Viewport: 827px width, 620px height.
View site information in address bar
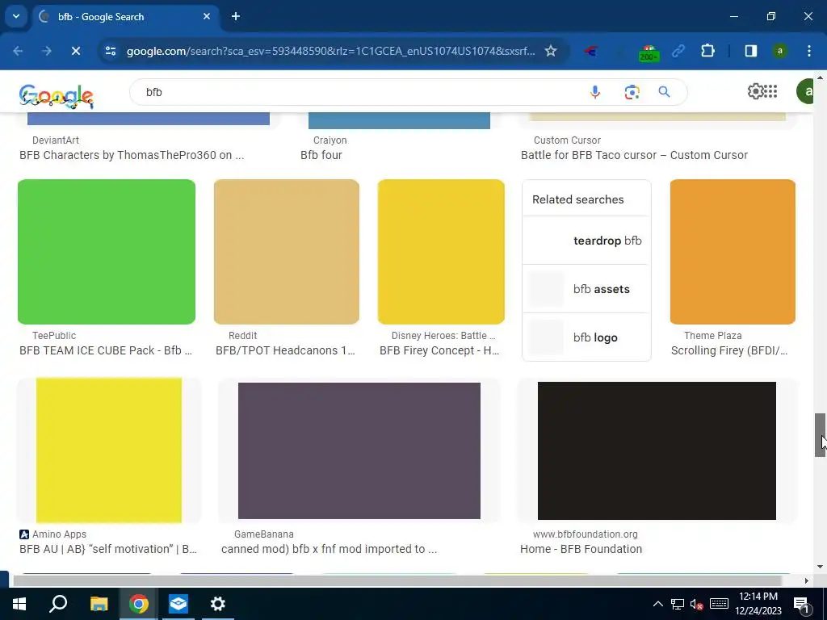(x=110, y=51)
